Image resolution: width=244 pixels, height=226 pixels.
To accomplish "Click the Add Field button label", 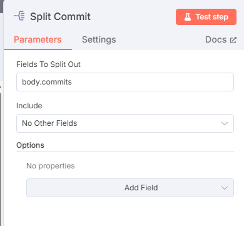I will pyautogui.click(x=141, y=188).
